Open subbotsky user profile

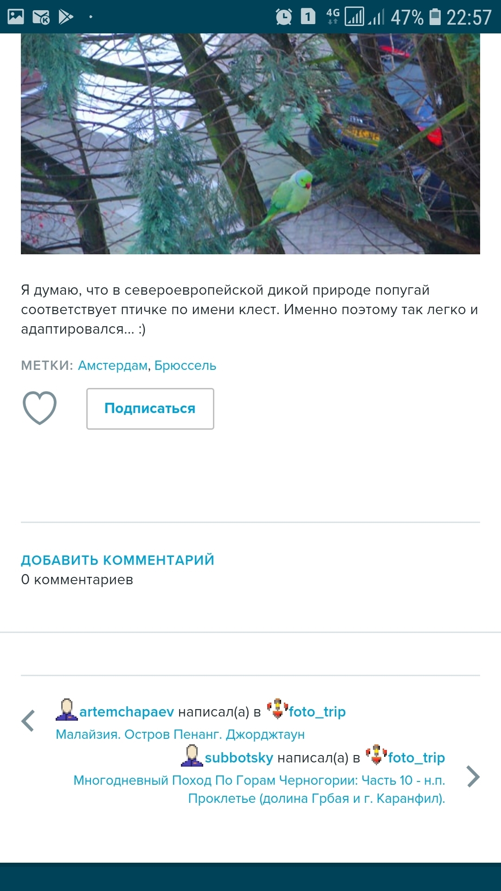[239, 758]
